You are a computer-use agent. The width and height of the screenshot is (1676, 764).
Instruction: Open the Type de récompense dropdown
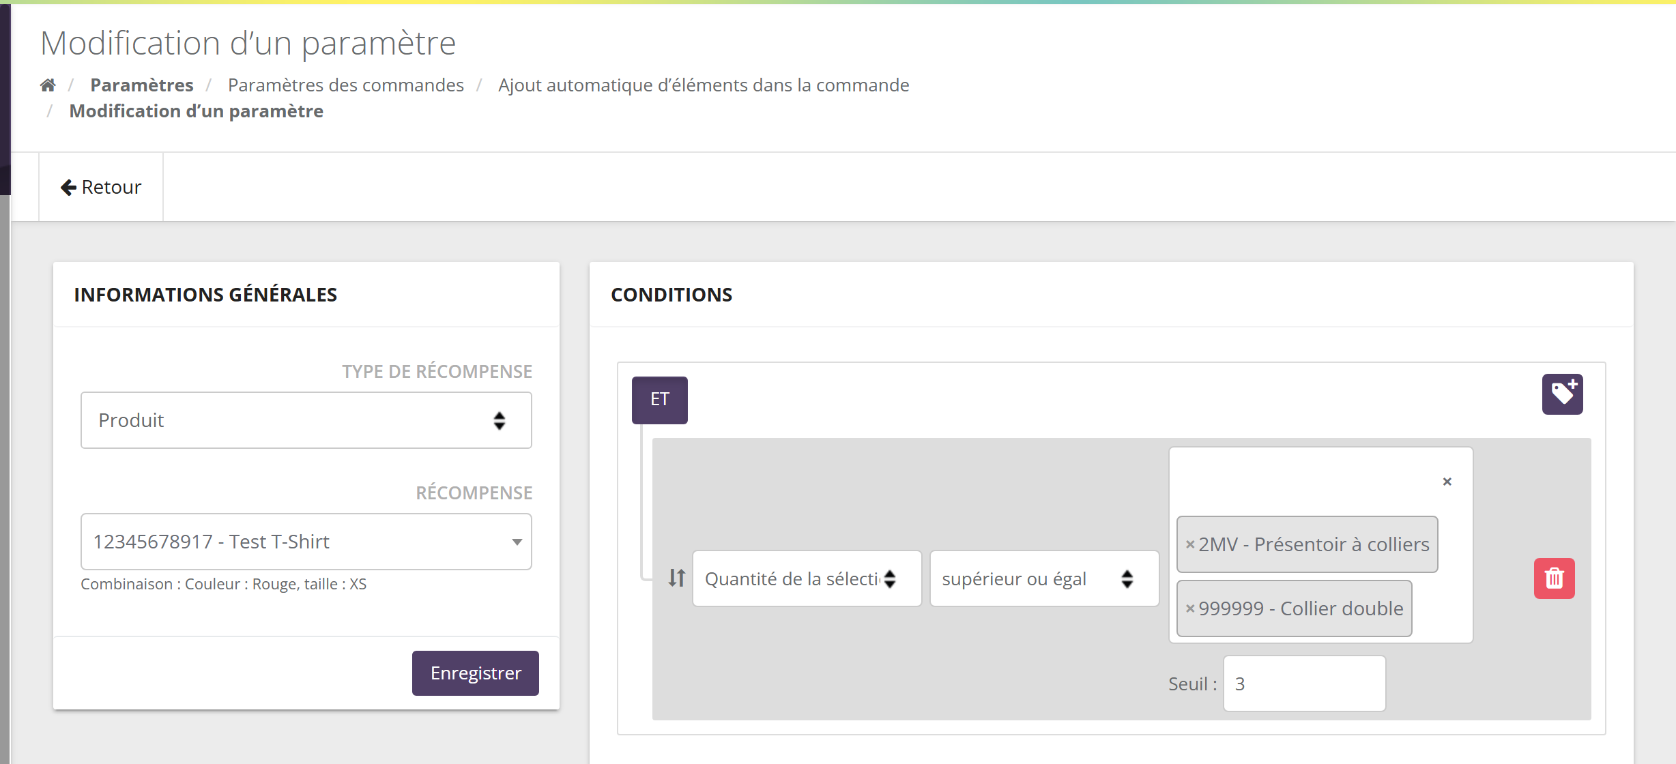pyautogui.click(x=306, y=420)
